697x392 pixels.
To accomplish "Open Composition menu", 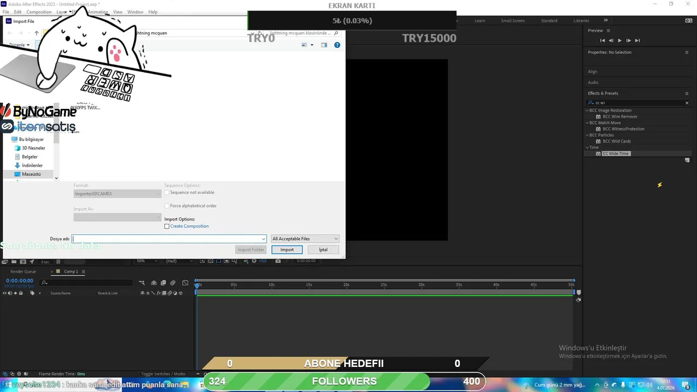I will 39,12.
